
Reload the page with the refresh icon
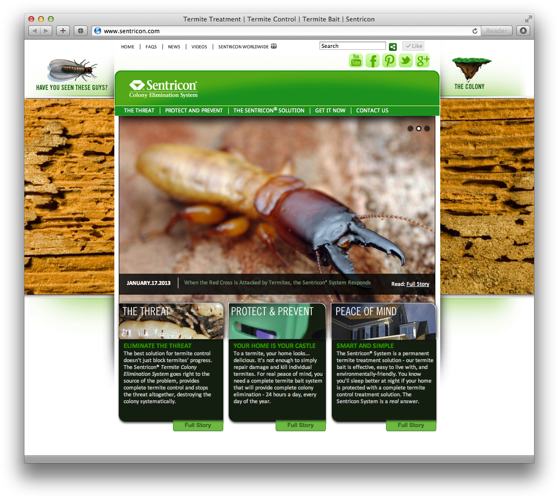tap(475, 31)
